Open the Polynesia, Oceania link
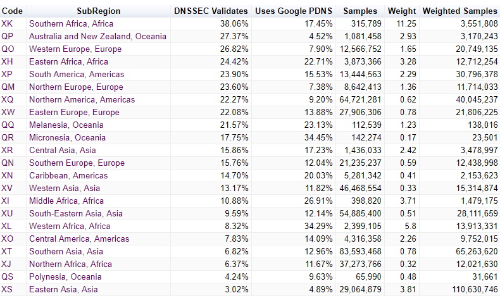The width and height of the screenshot is (500, 298). click(x=65, y=276)
